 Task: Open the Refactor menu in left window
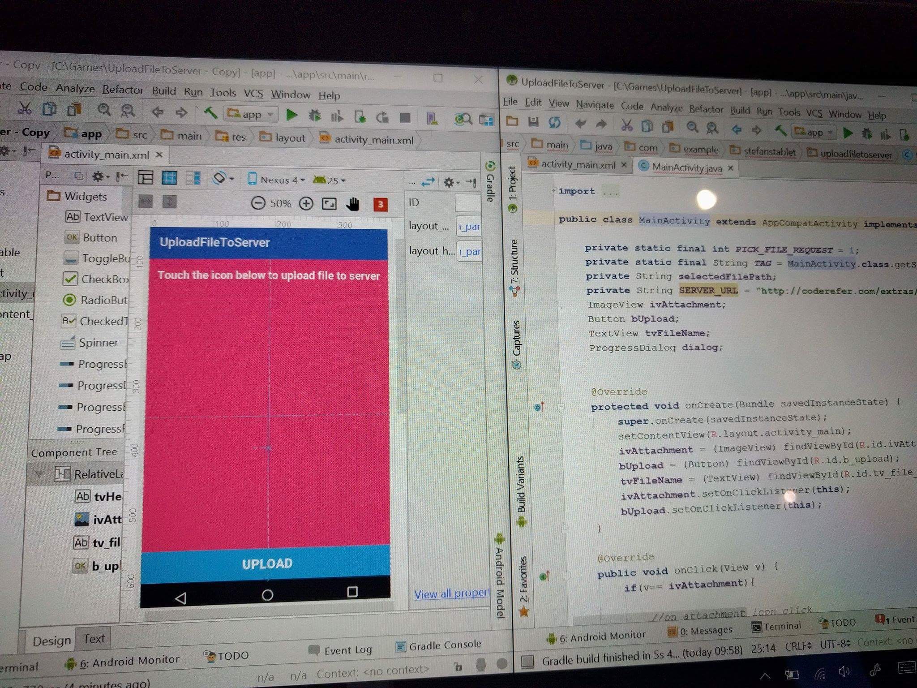pyautogui.click(x=123, y=90)
